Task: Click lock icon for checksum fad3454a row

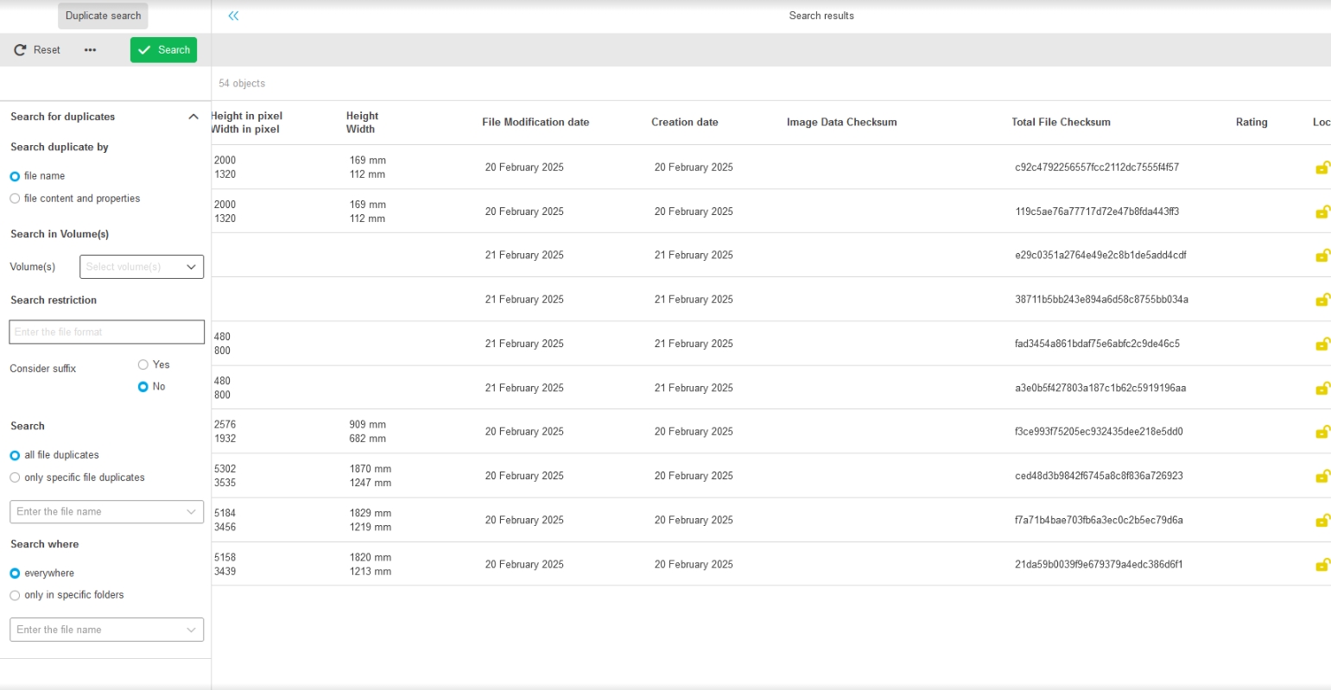Action: pyautogui.click(x=1321, y=344)
